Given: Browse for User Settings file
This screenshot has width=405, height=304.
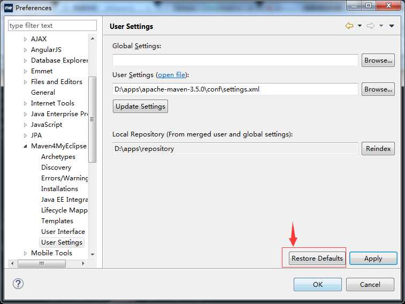Looking at the screenshot, I should point(378,89).
